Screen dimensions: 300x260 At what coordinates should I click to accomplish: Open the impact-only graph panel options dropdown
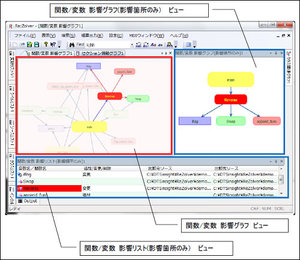tap(271, 53)
